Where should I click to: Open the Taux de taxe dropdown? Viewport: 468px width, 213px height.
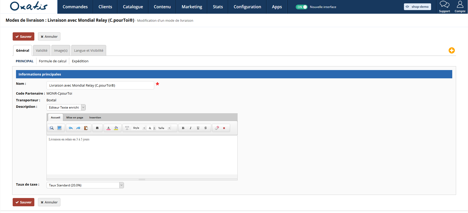[x=121, y=185]
